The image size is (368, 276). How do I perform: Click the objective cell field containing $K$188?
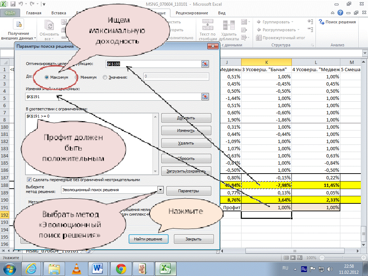pyautogui.click(x=153, y=64)
